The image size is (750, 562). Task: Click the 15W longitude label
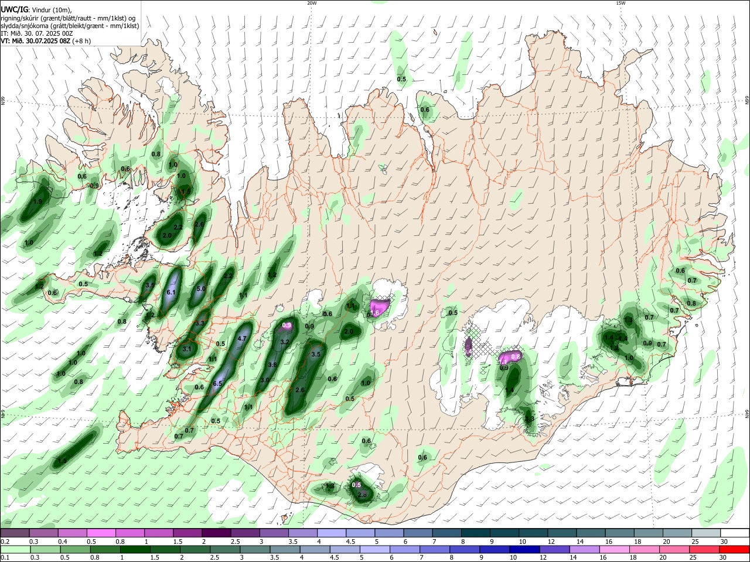click(x=621, y=3)
